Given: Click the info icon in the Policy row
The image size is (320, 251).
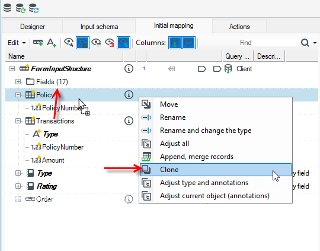Looking at the screenshot, I should [129, 94].
